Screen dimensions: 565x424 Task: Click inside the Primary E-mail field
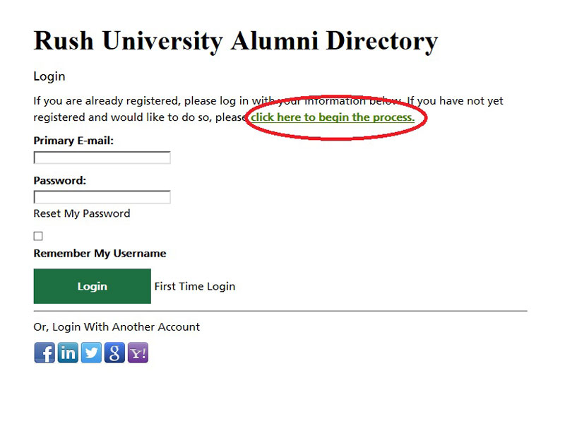(102, 157)
